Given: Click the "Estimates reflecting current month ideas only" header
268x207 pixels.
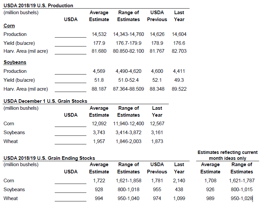Looking at the screenshot, I should point(227,155).
